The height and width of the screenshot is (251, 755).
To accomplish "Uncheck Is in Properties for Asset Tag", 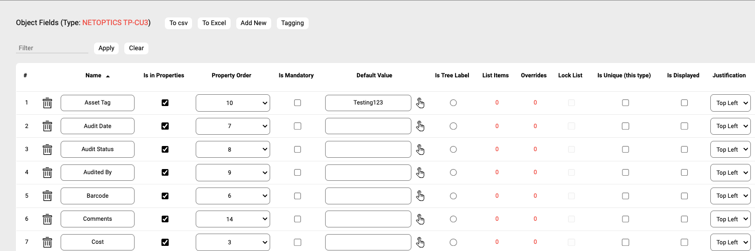I will [x=165, y=103].
